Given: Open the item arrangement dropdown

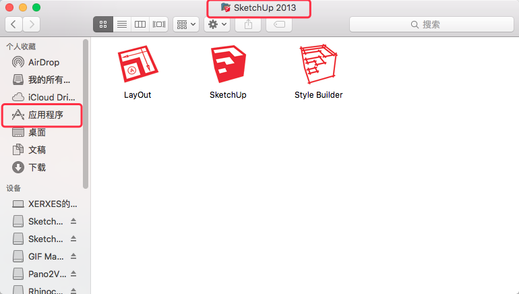Looking at the screenshot, I should [186, 24].
